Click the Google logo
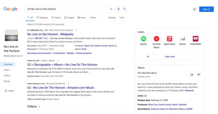Screen dimensions: 218x114 click(x=11, y=9)
